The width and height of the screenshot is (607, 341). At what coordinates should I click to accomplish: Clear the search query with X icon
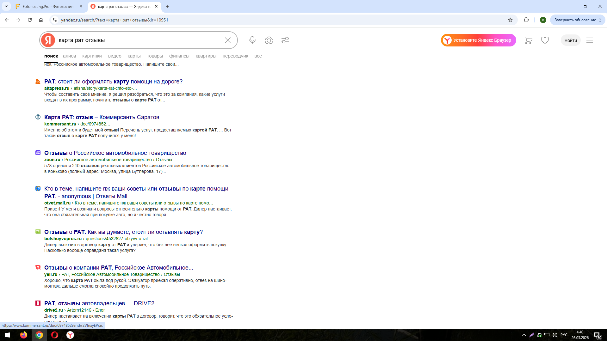pyautogui.click(x=228, y=40)
